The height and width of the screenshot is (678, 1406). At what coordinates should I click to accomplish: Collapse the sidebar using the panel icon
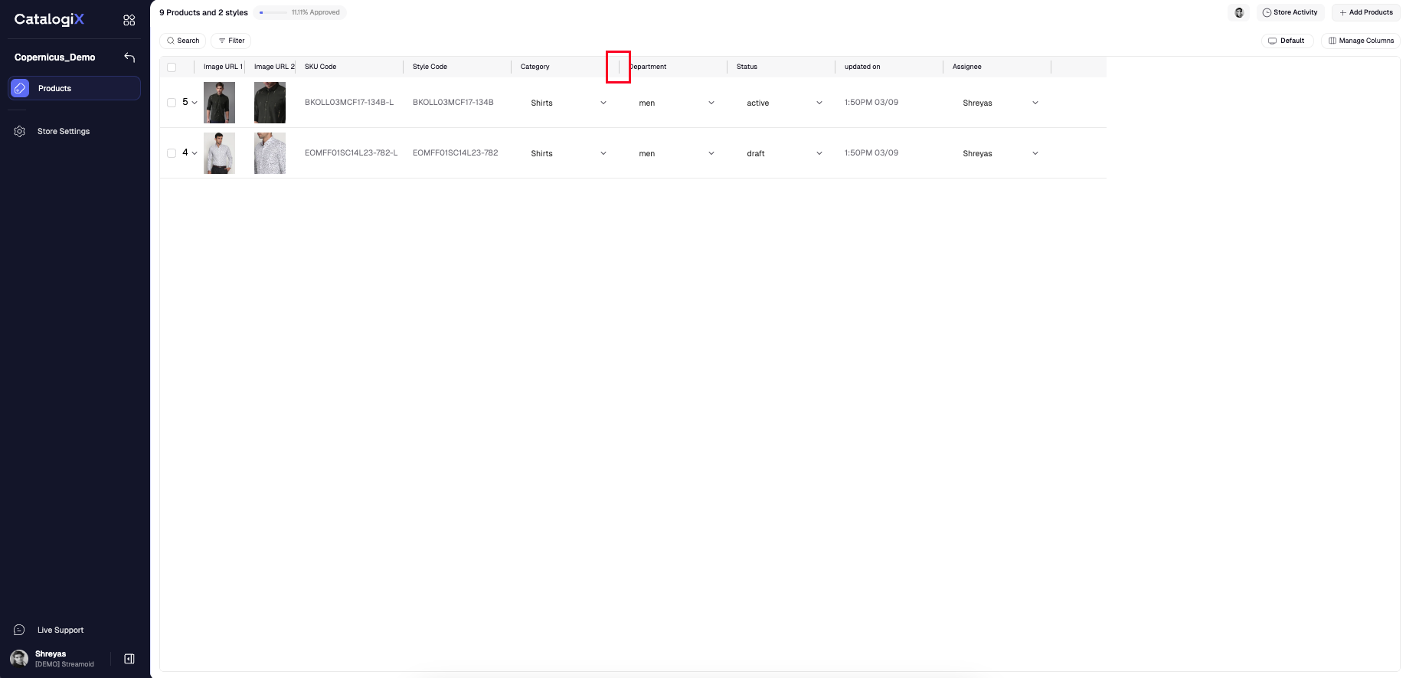tap(129, 659)
